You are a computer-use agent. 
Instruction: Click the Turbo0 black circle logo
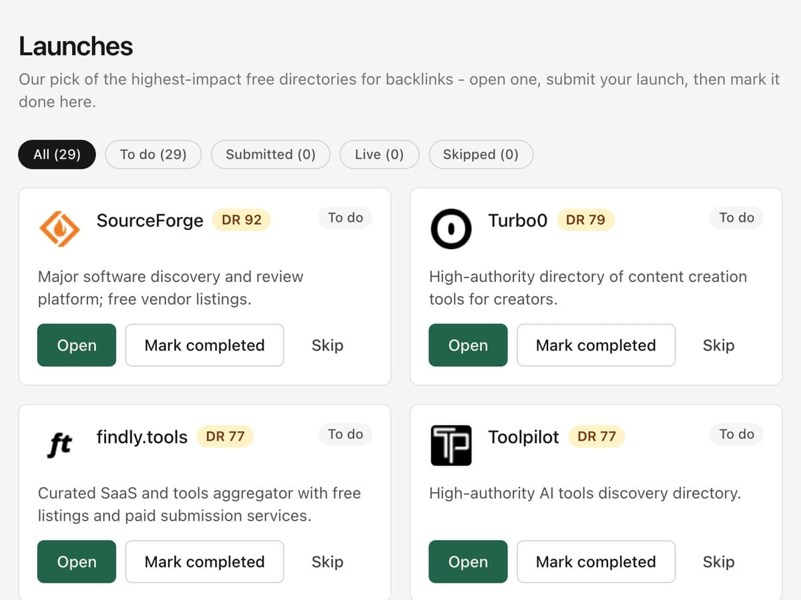tap(451, 228)
